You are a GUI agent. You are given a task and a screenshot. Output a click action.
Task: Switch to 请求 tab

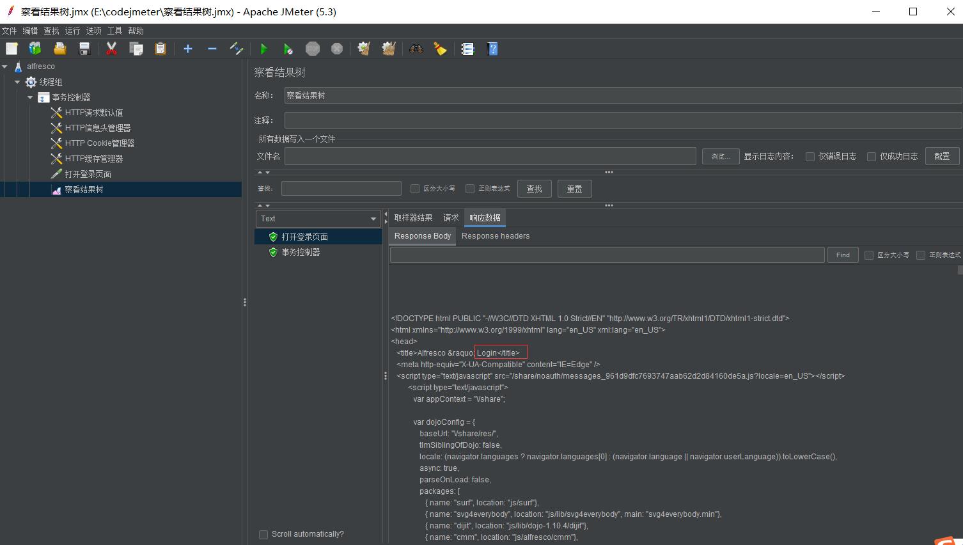coord(451,217)
